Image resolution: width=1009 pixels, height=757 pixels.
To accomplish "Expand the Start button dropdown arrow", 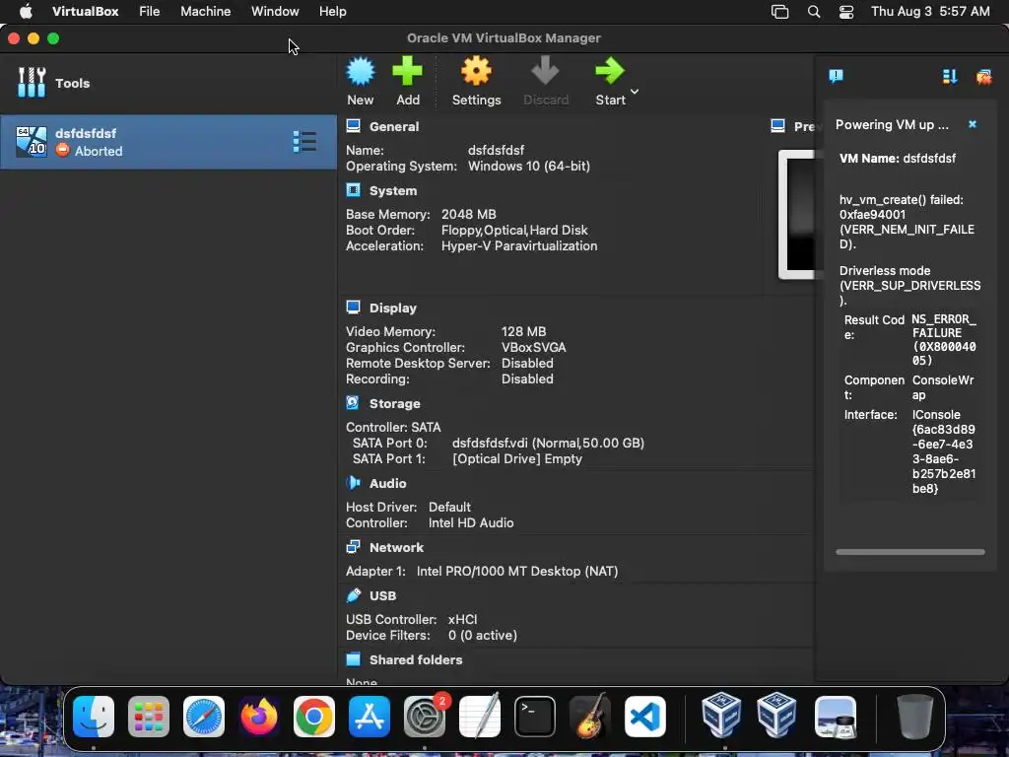I will point(635,92).
